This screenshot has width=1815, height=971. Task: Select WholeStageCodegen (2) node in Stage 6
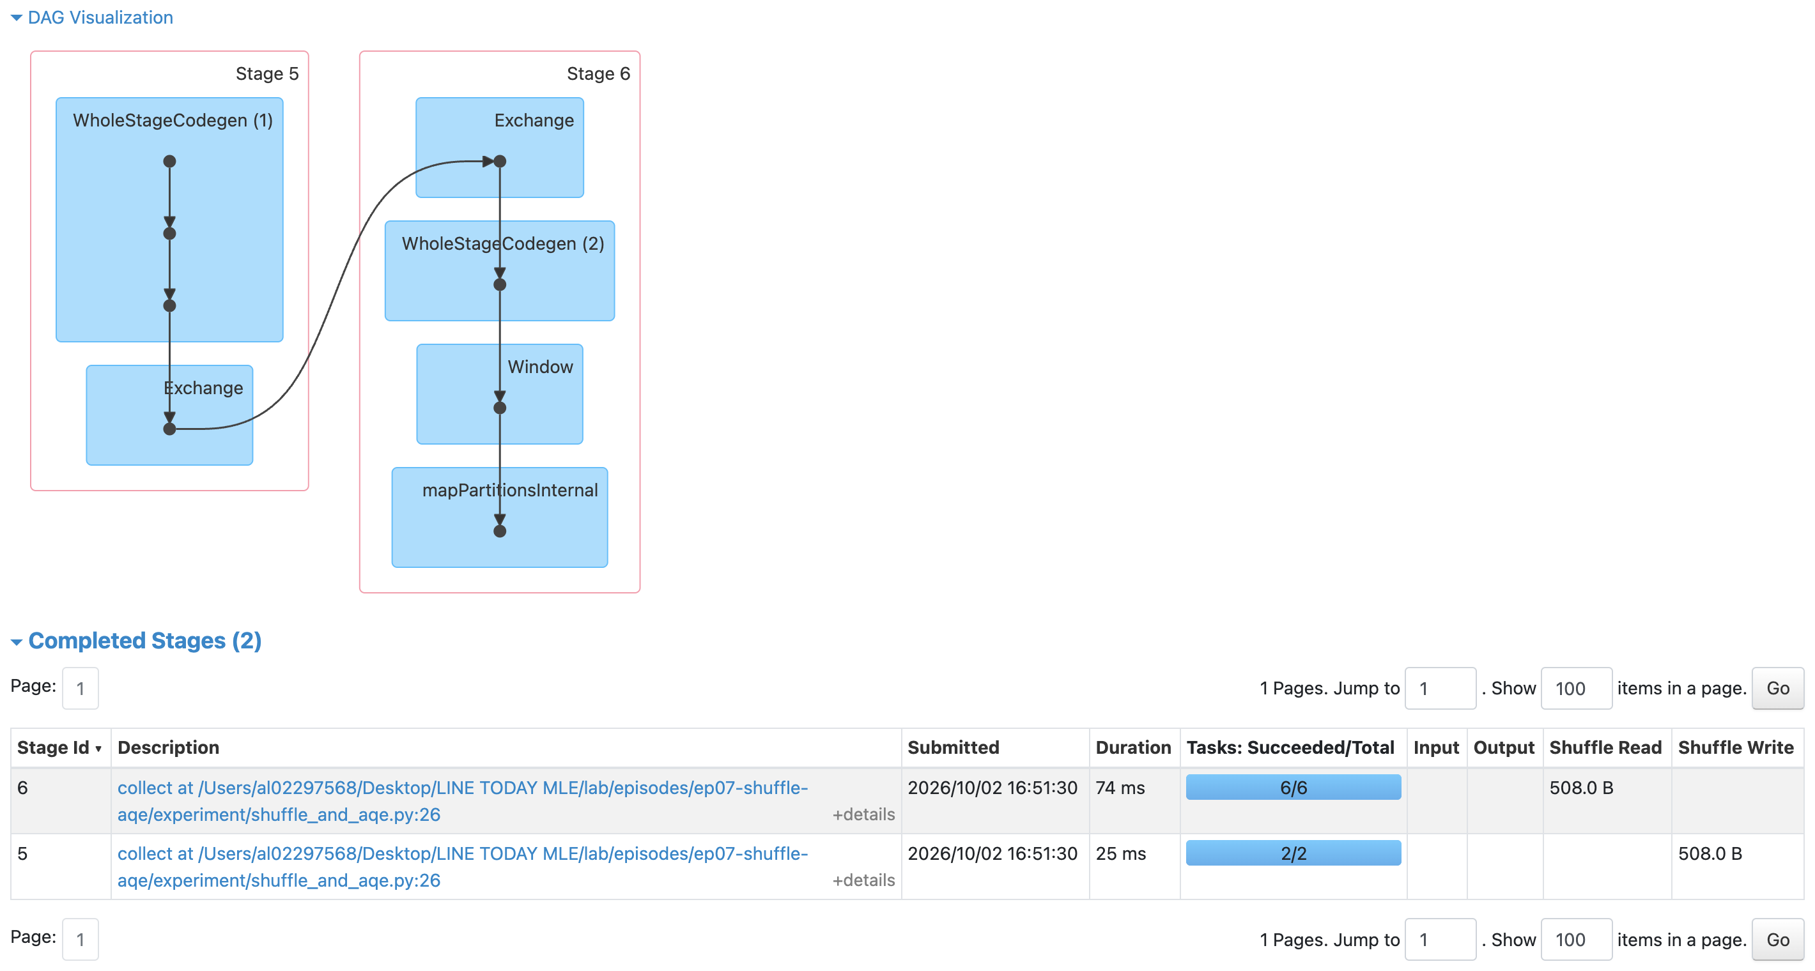coord(500,270)
